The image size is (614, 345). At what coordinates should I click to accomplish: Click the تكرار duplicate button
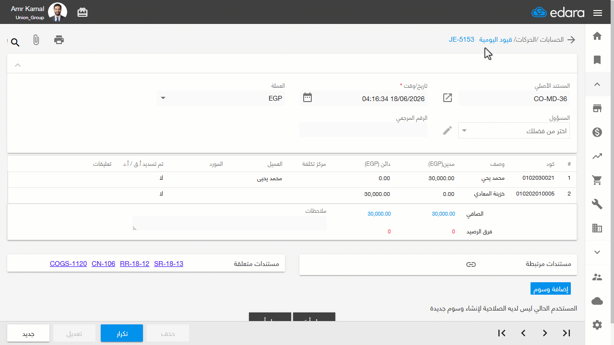[122, 333]
